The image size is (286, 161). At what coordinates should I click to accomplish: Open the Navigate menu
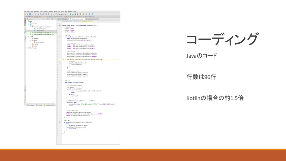coord(37,12)
